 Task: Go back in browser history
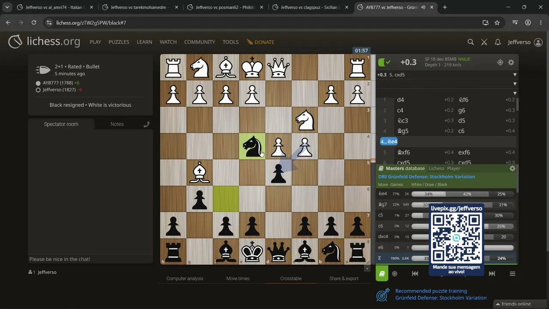(8, 22)
